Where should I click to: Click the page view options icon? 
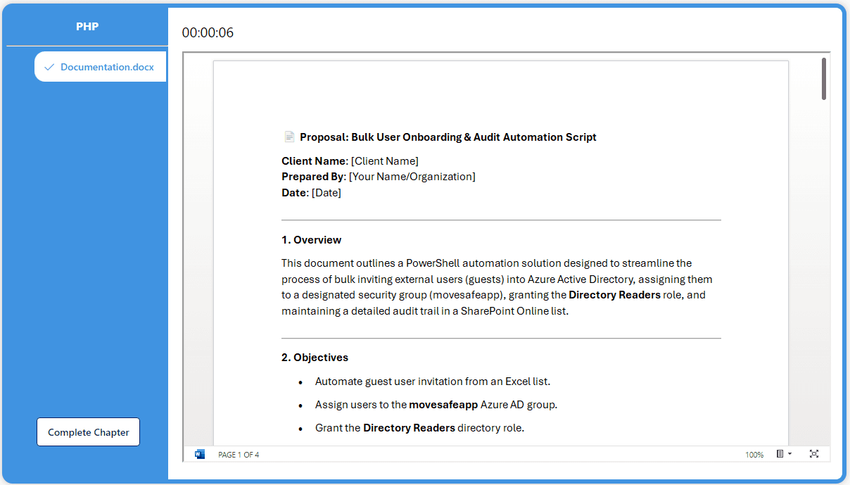780,454
